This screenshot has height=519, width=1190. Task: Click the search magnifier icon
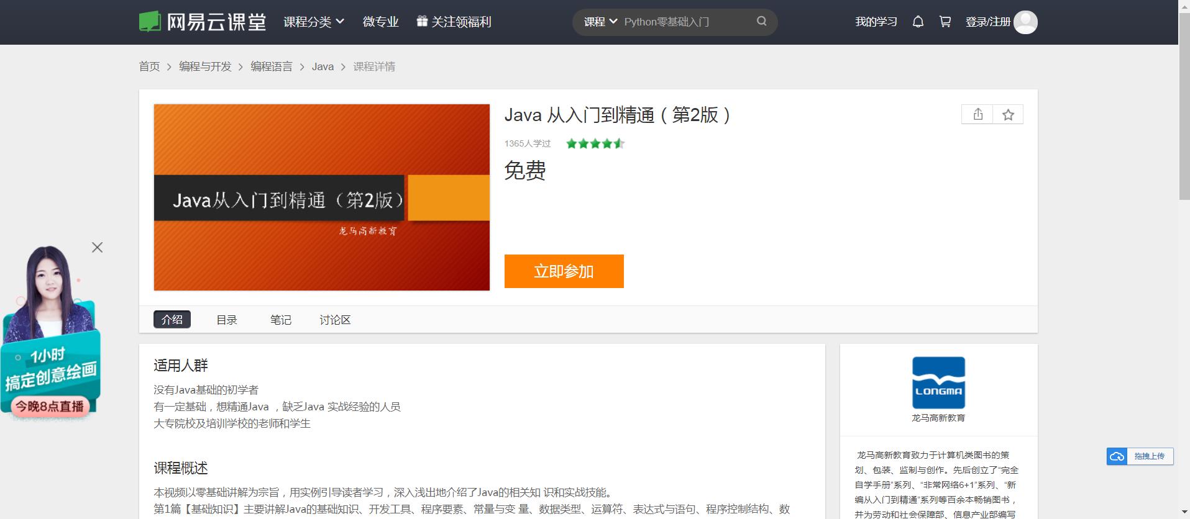[x=761, y=21]
